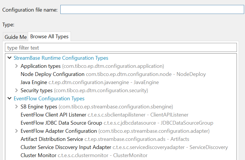Select Application types tree item label
Image resolution: width=245 pixels, height=160 pixels.
41,66
